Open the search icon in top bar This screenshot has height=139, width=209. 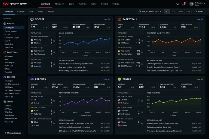(x=177, y=4)
